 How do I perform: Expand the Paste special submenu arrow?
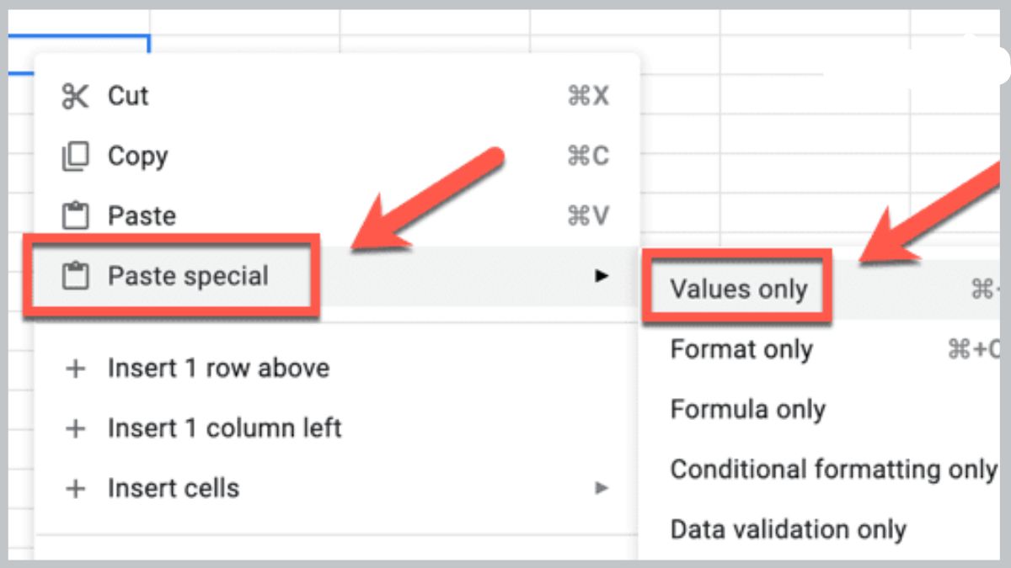pyautogui.click(x=601, y=275)
